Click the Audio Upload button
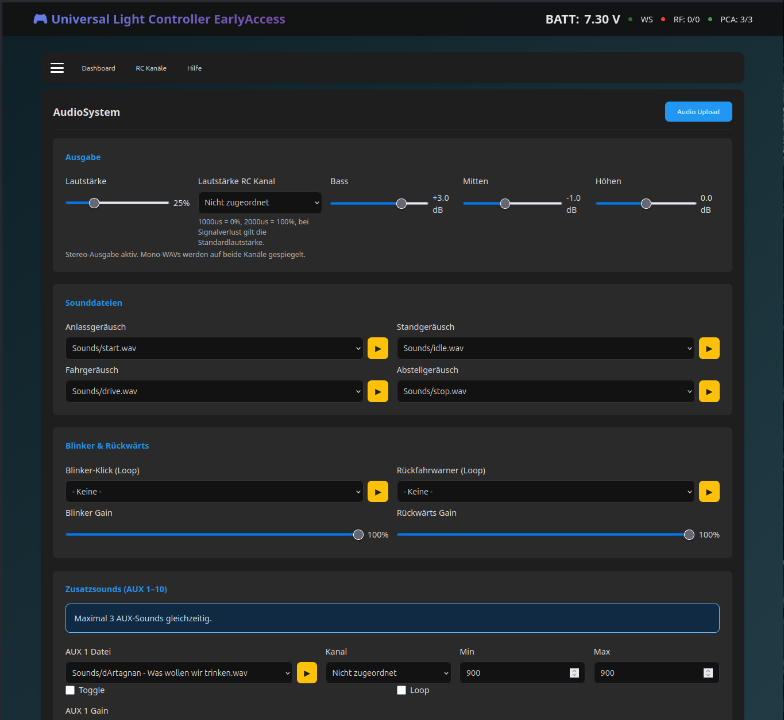The image size is (784, 720). (x=698, y=112)
